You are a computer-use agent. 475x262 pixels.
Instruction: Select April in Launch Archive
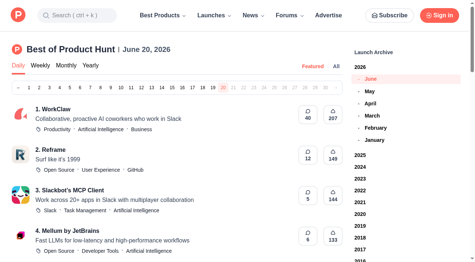pos(370,104)
